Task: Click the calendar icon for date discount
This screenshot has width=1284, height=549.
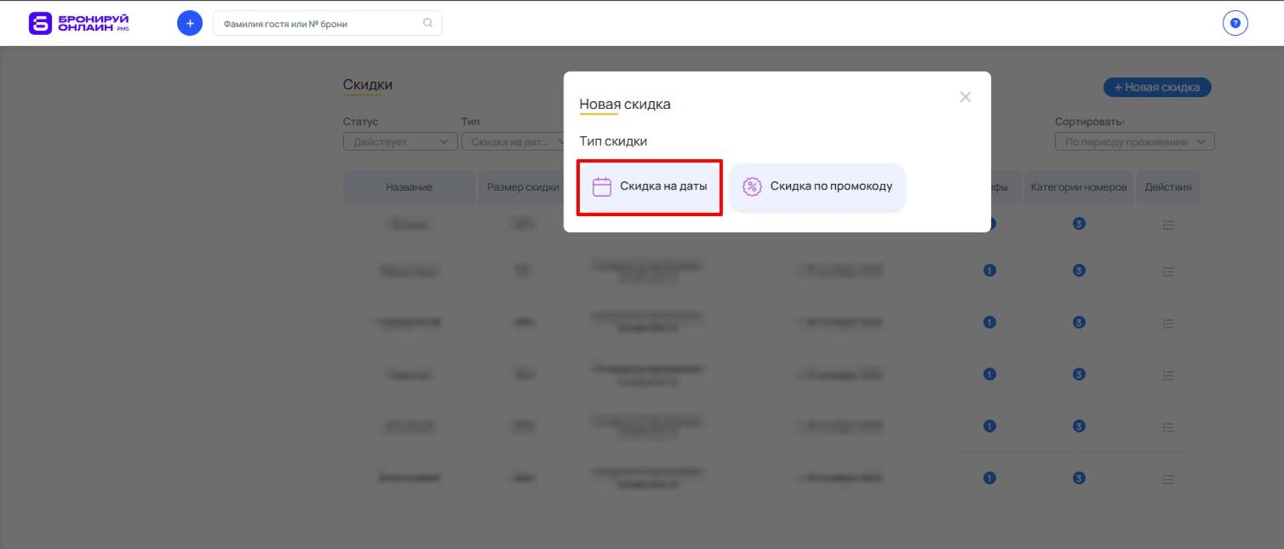Action: coord(601,187)
